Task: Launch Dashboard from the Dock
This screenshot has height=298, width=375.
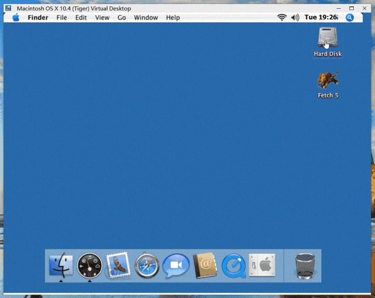Action: tap(90, 265)
